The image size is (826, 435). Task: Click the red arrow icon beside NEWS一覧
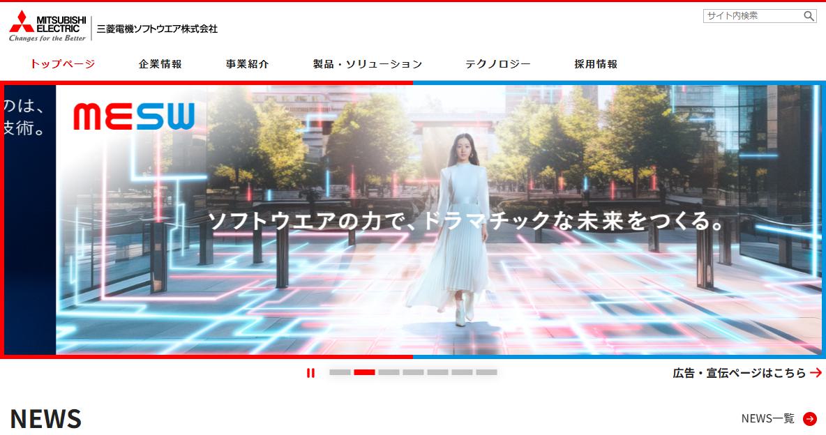click(810, 419)
